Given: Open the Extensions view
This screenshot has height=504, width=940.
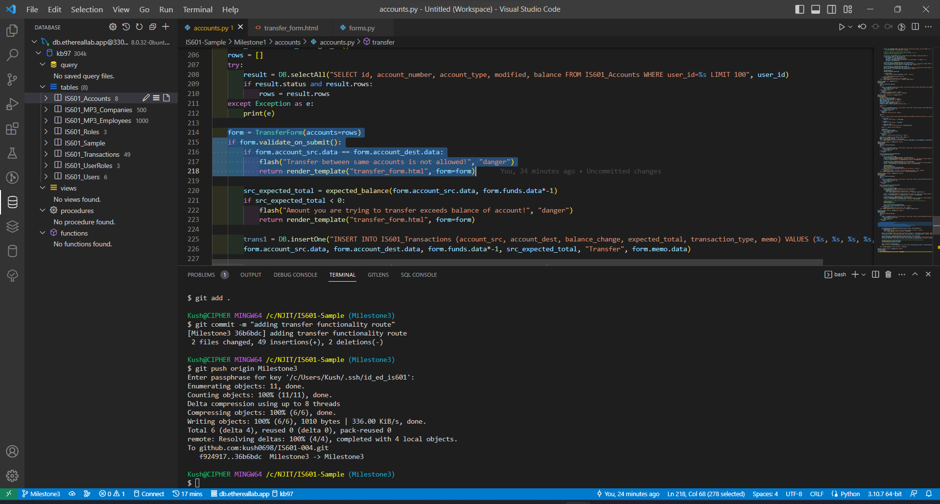Looking at the screenshot, I should click(x=12, y=129).
